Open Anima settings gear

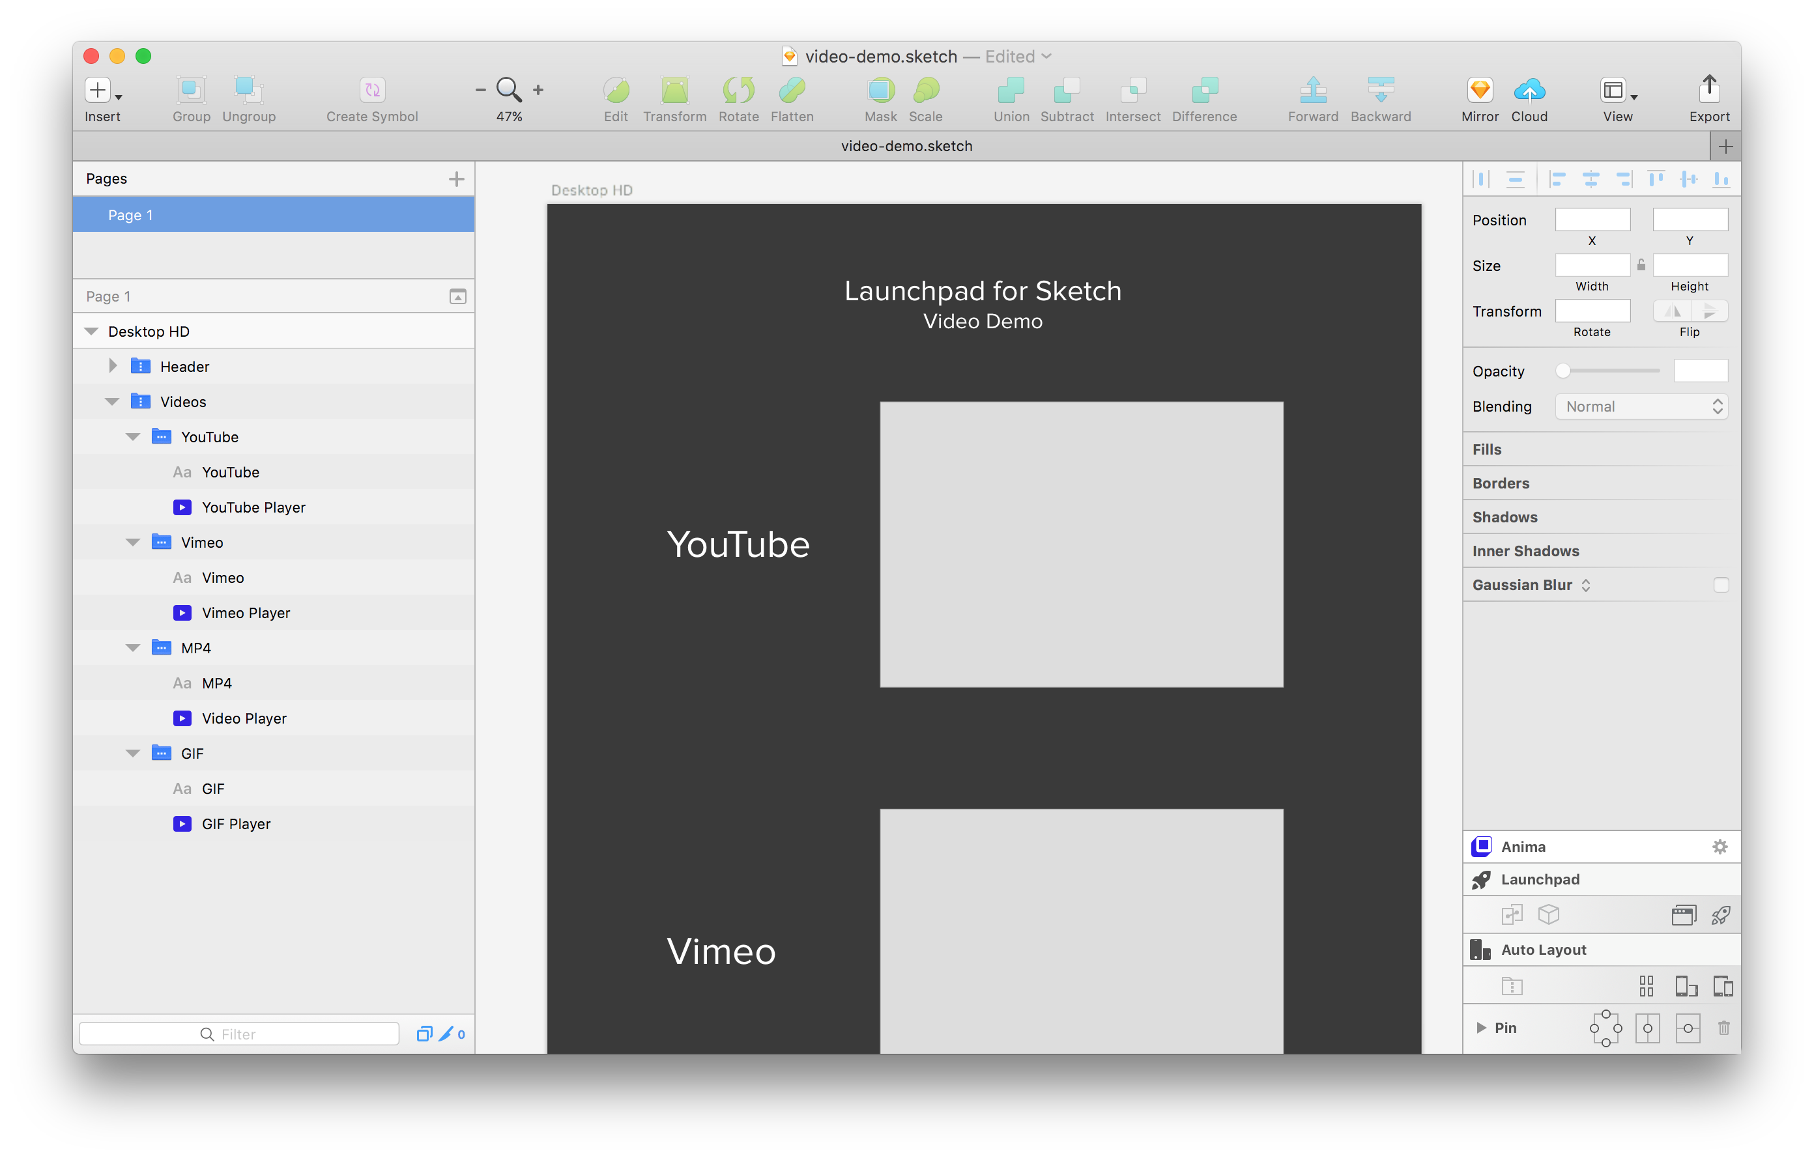(1720, 846)
